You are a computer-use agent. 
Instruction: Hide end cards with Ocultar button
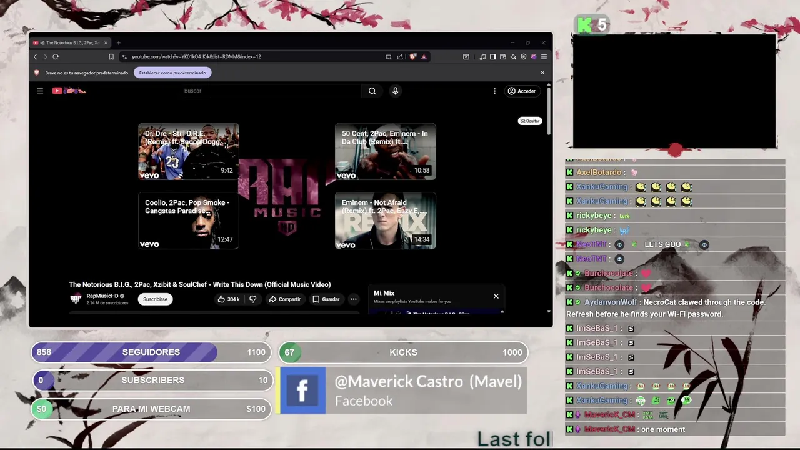pos(530,121)
